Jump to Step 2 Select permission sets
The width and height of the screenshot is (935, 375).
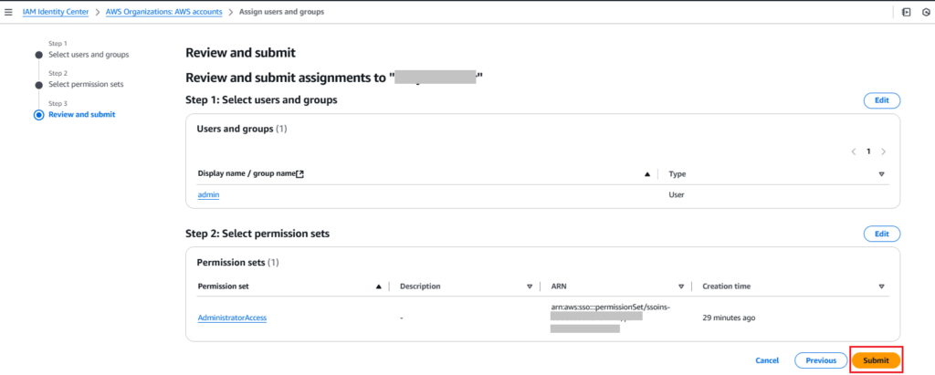(86, 84)
